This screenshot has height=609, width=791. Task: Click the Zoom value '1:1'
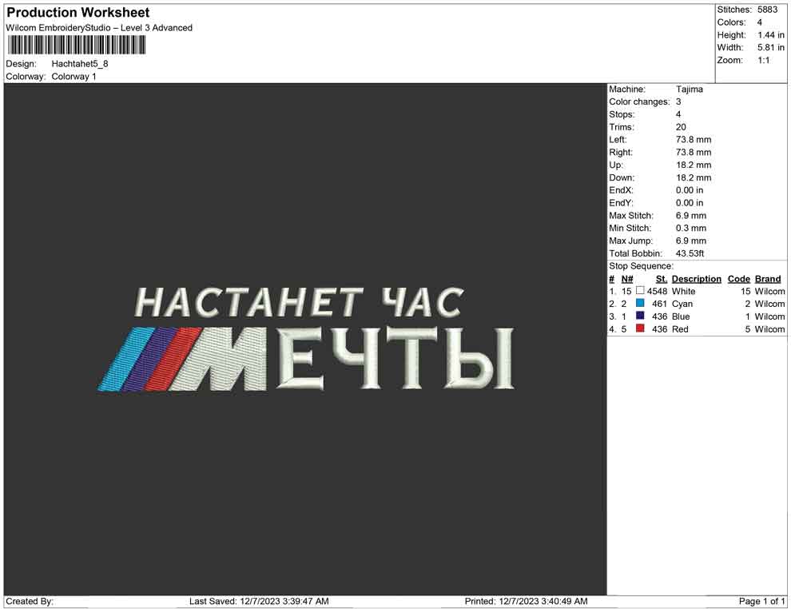(x=763, y=60)
